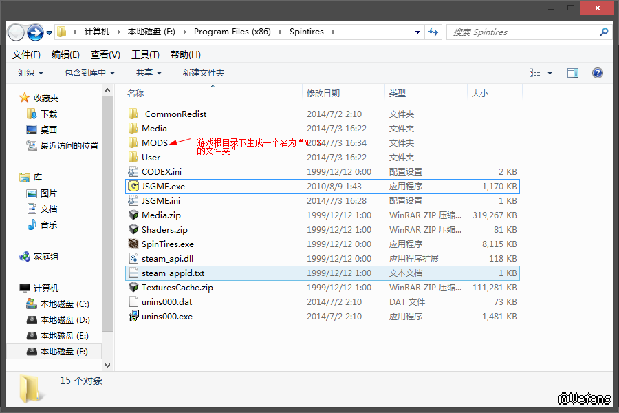Select the Shaders.zip archive icon
Screen dimensions: 619x413
click(x=133, y=230)
